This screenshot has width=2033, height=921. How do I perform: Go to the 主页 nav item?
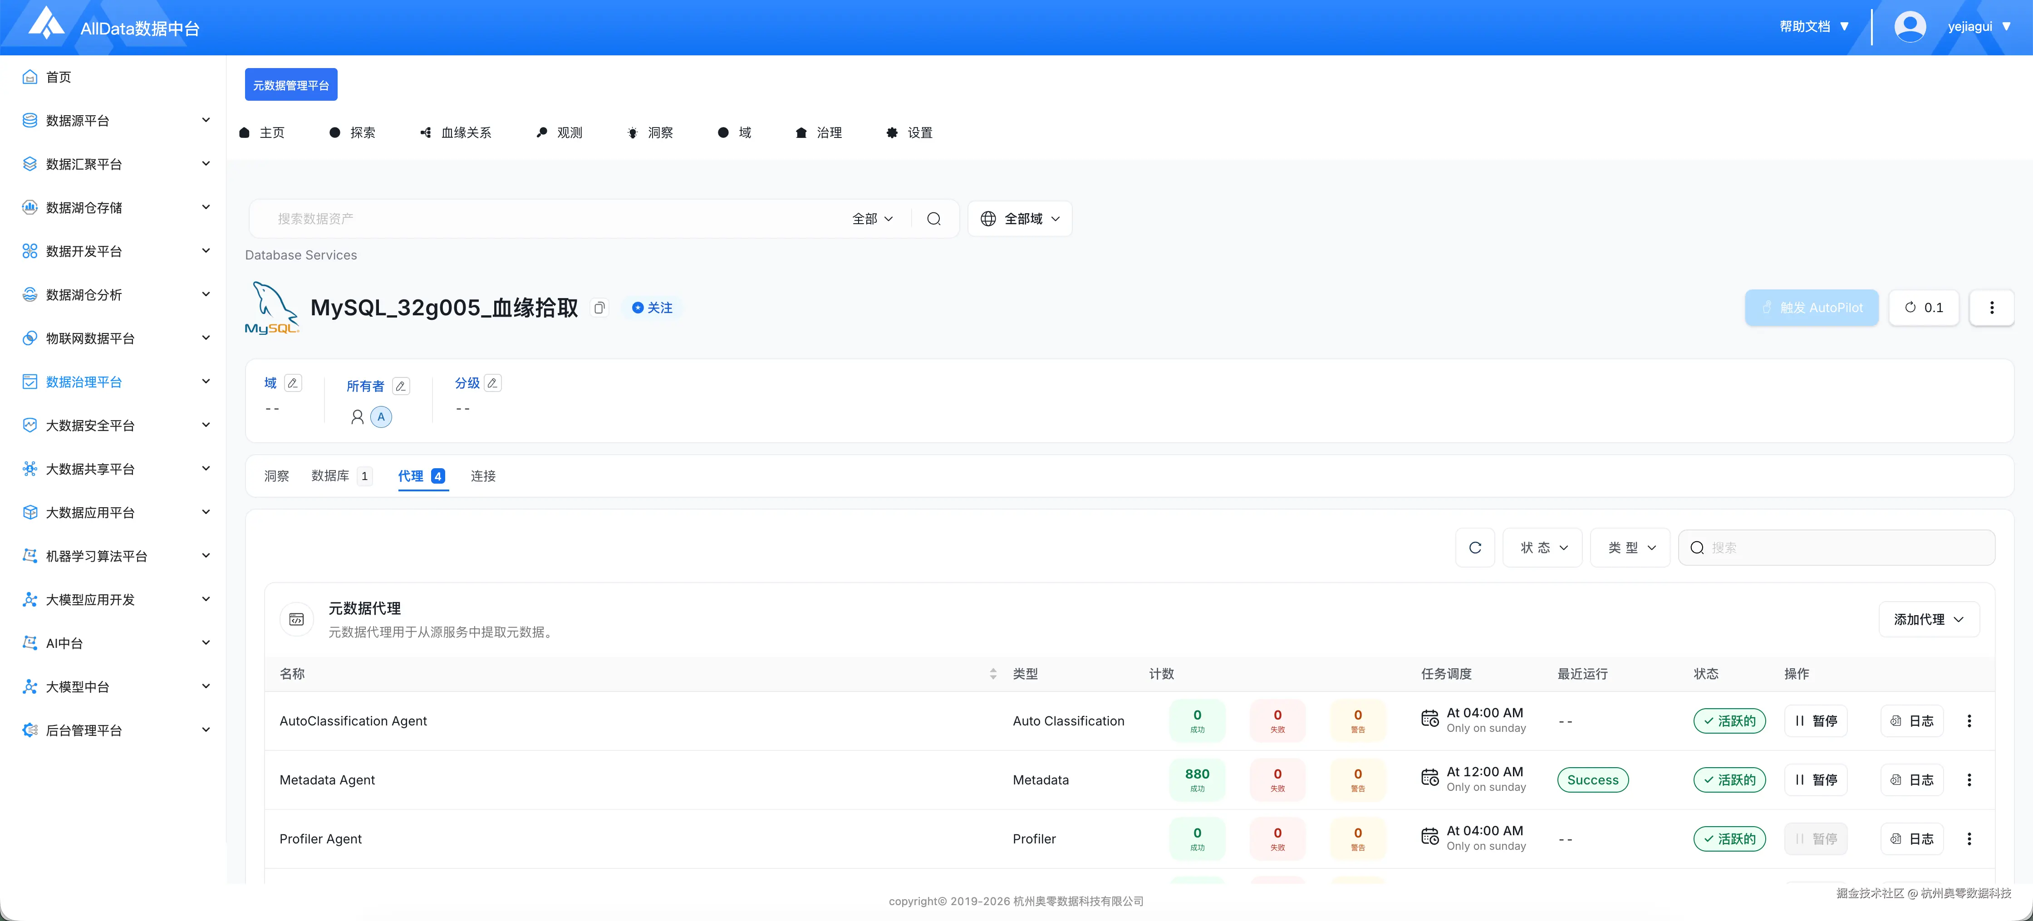tap(262, 132)
